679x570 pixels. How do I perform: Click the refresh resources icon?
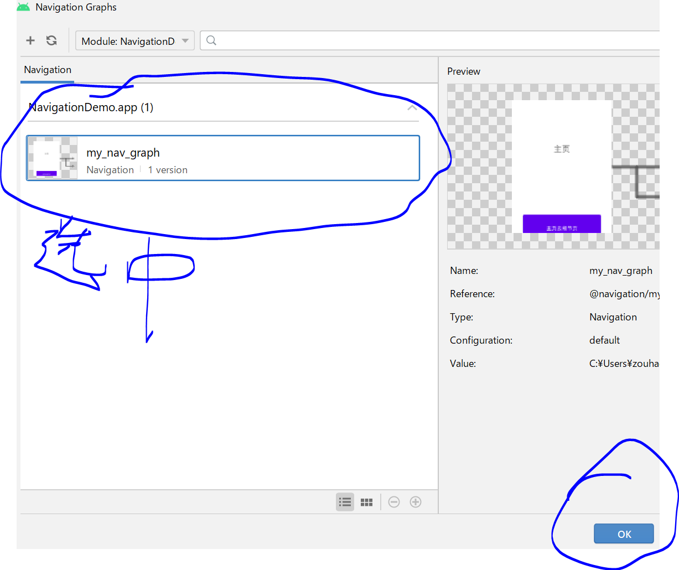click(x=51, y=40)
